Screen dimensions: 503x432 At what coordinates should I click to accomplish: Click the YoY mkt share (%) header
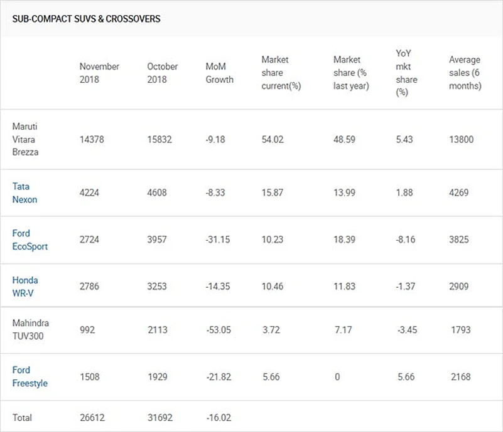pos(406,73)
